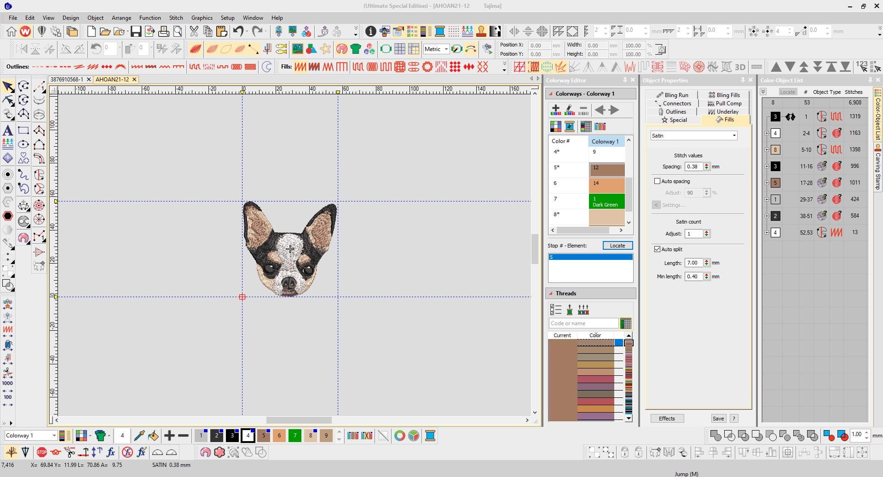Click the T-shirt product icon in bottom toolbar
The width and height of the screenshot is (883, 477).
(101, 435)
